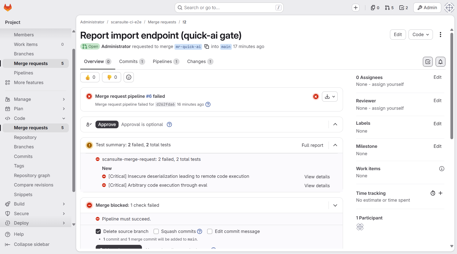This screenshot has width=457, height=254.
Task: Open assigned issues counter icon
Action: point(375,8)
